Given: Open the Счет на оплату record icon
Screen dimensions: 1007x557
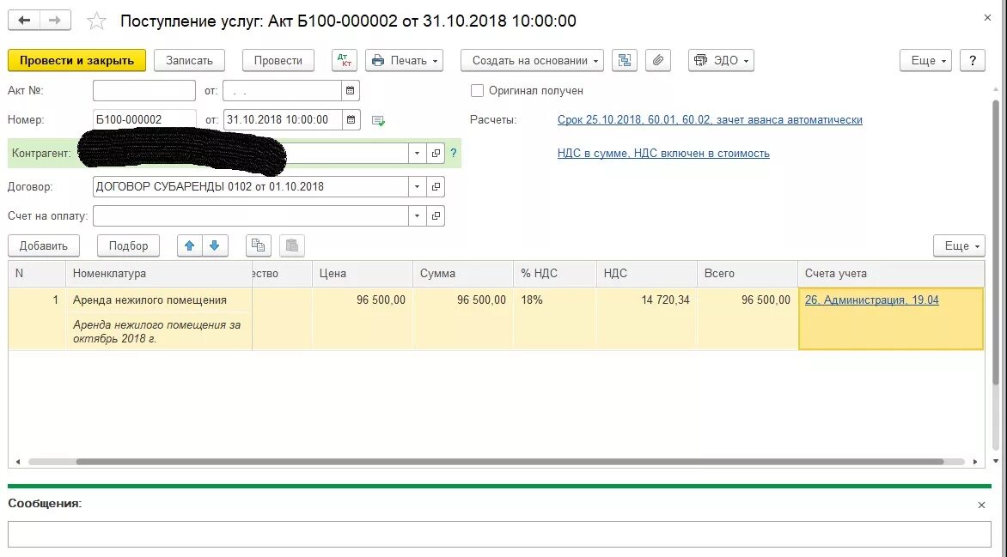Looking at the screenshot, I should pos(436,215).
